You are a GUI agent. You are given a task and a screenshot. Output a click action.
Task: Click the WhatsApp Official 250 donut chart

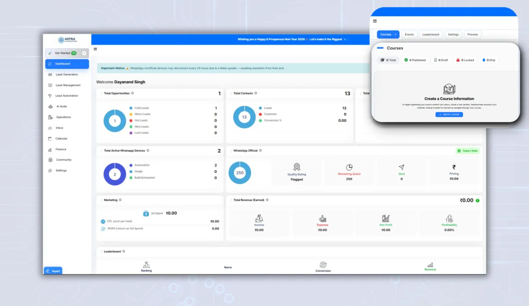click(240, 173)
